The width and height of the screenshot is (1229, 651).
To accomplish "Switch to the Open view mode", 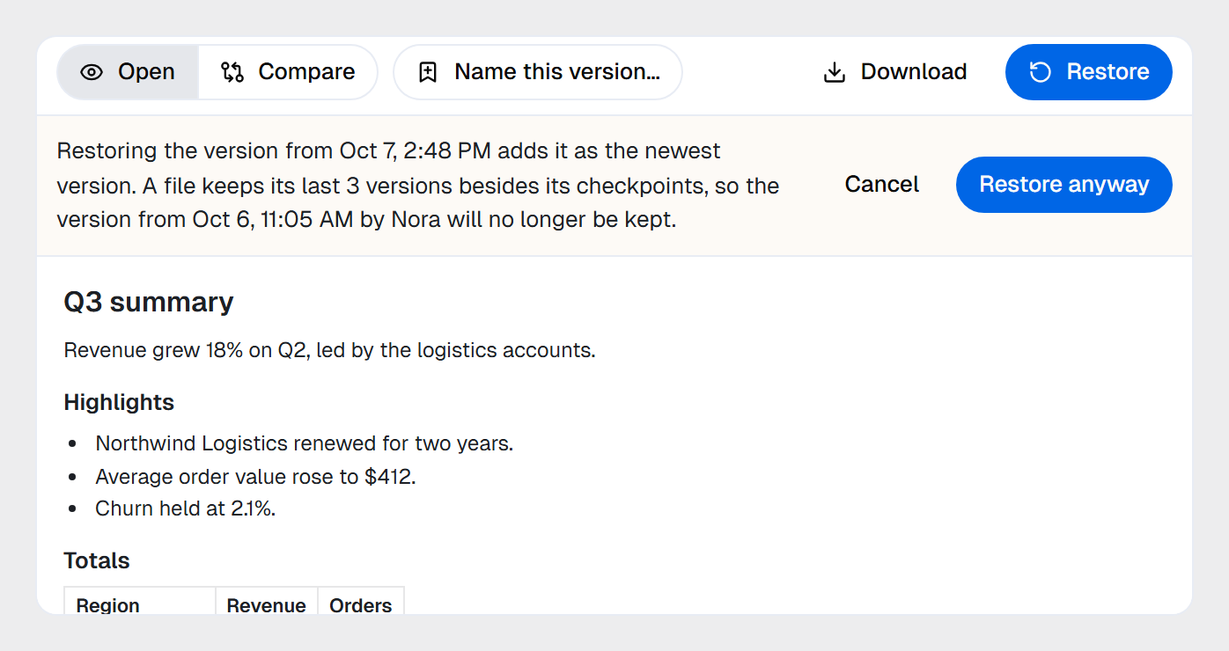I will pyautogui.click(x=129, y=72).
